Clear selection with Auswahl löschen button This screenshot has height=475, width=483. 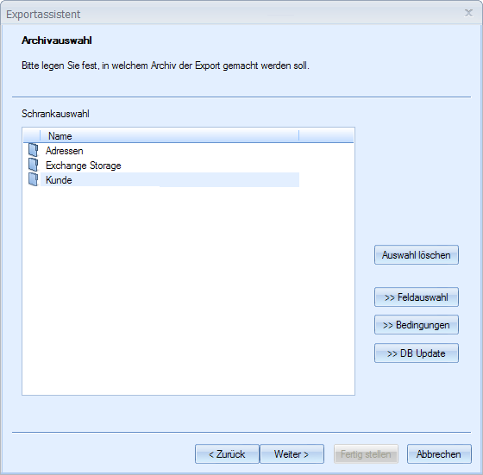pos(417,255)
